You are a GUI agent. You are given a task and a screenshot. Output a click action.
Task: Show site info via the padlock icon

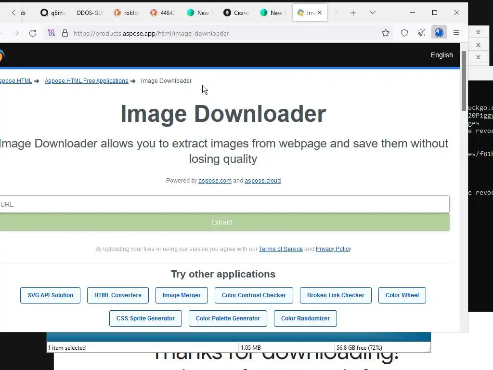click(x=65, y=33)
